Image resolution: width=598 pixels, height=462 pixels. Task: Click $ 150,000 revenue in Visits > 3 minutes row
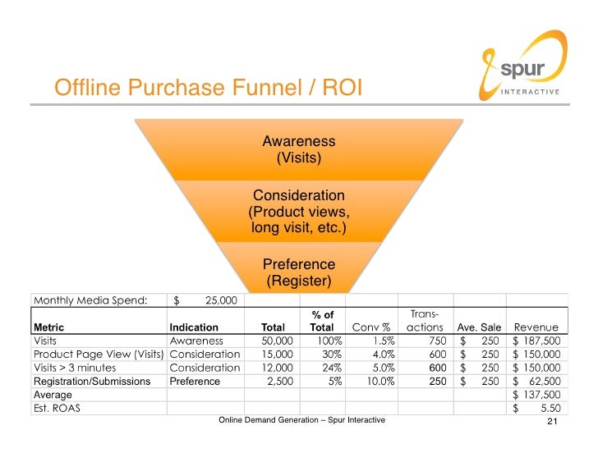[536, 368]
